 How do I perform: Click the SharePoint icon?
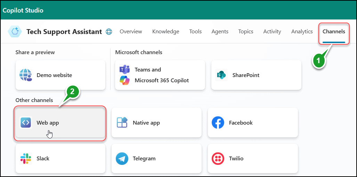[220, 75]
